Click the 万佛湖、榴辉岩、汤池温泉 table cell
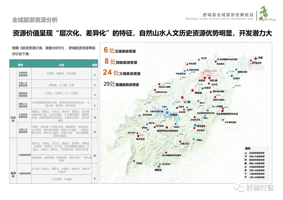283x200 pixels. (61, 74)
